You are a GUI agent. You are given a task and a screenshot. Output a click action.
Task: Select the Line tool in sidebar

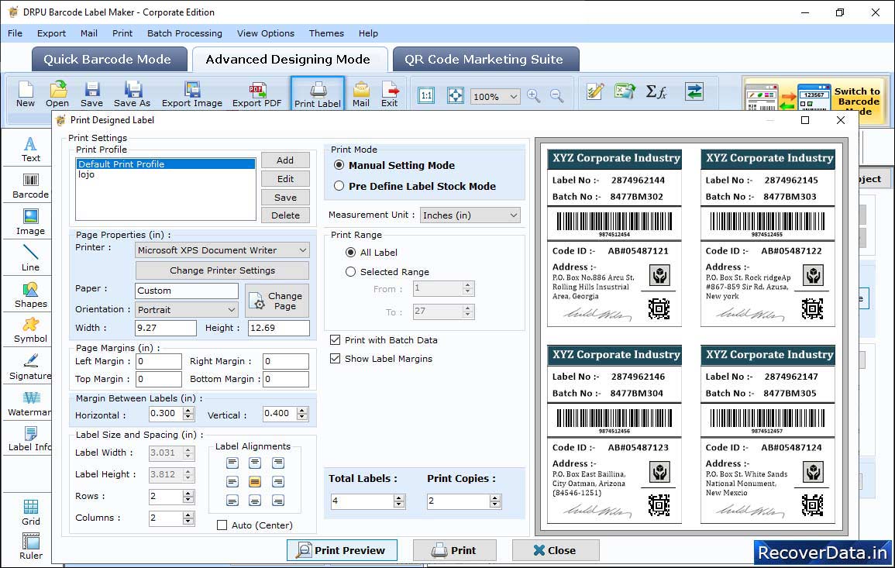[x=31, y=258]
